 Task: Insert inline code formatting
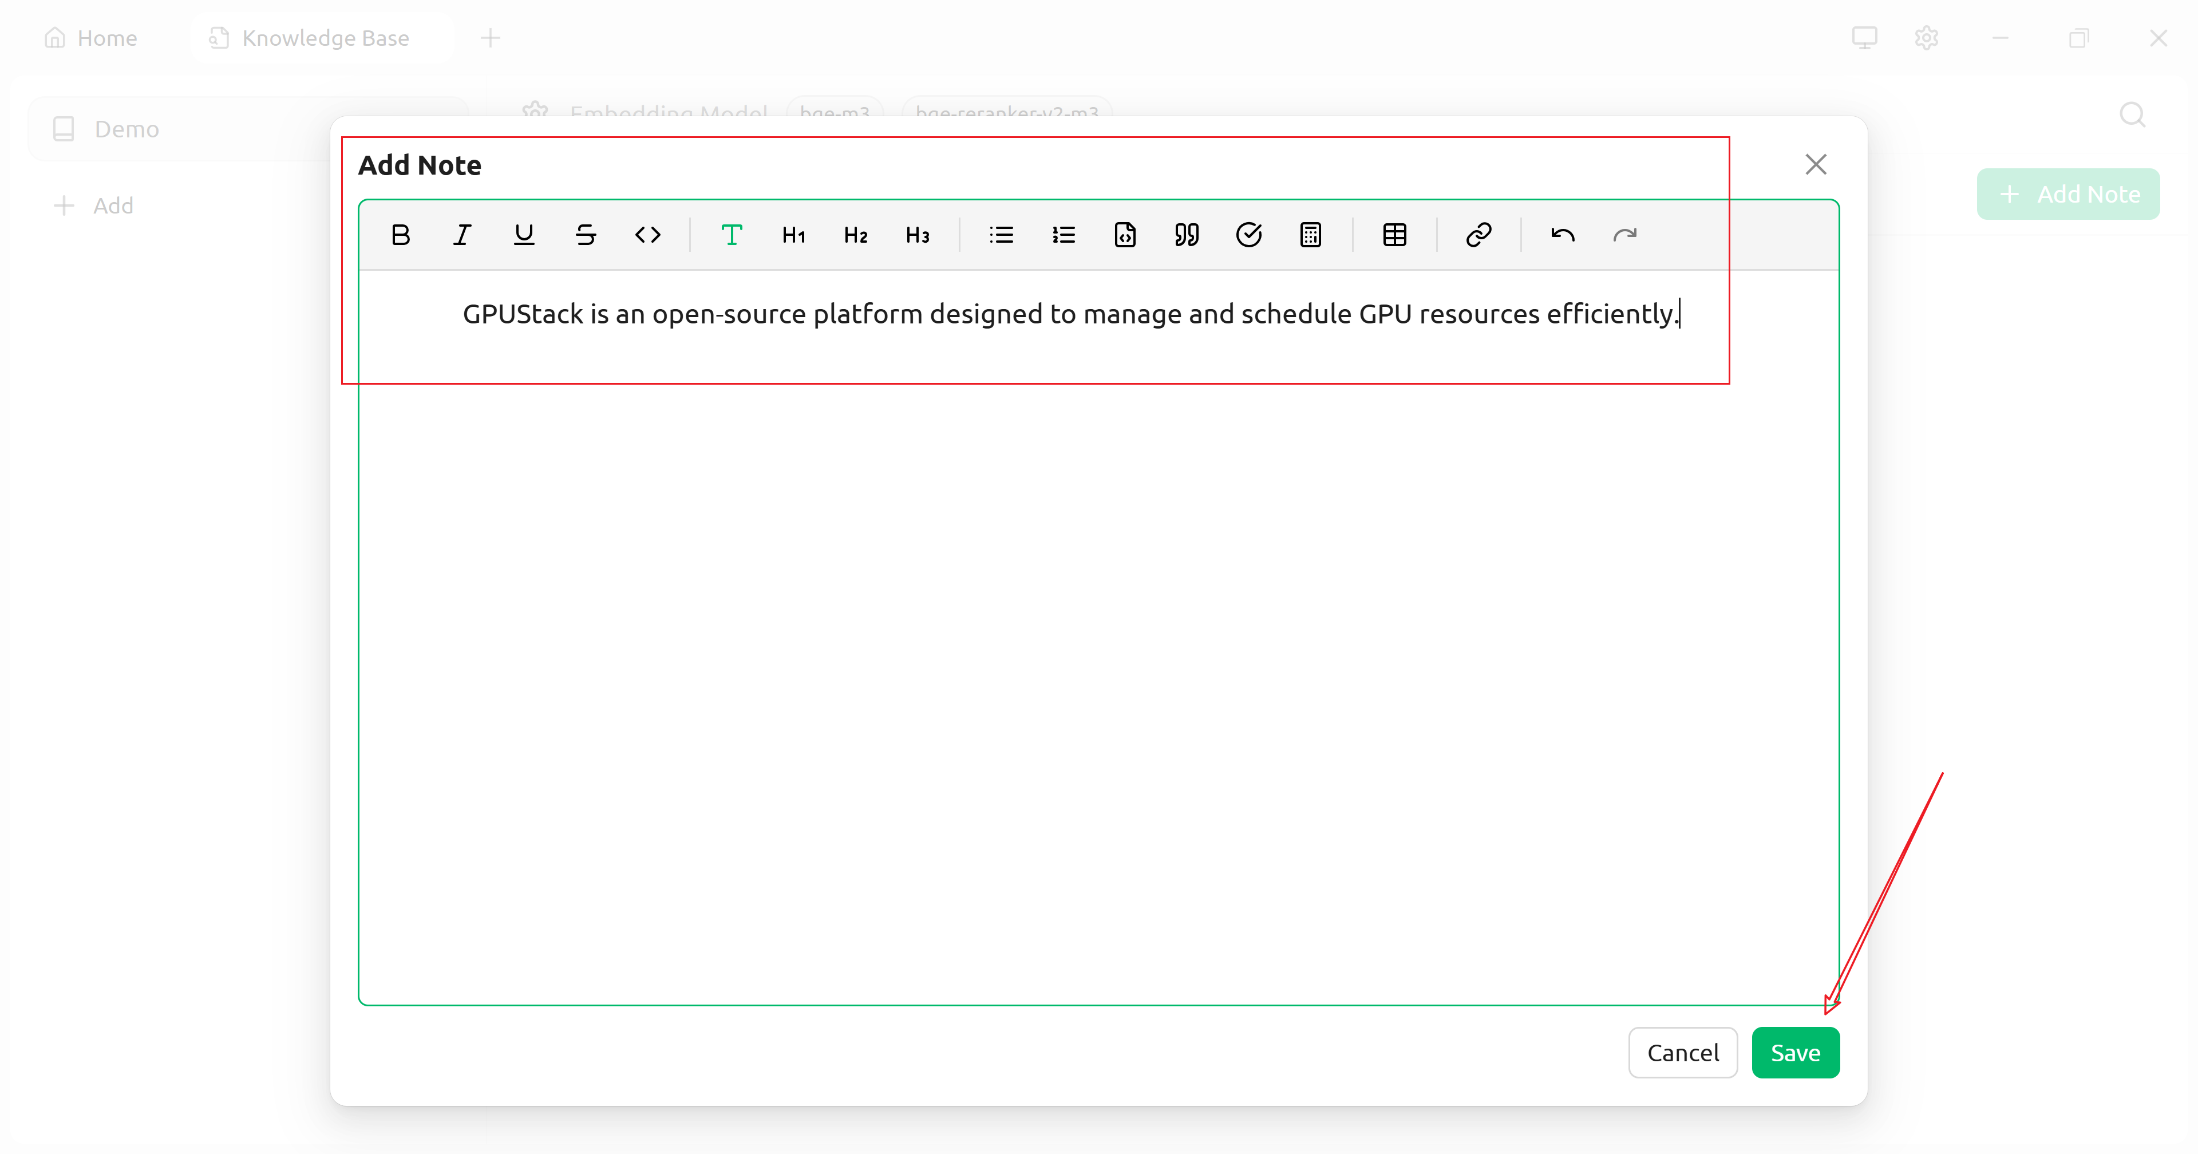pos(647,235)
